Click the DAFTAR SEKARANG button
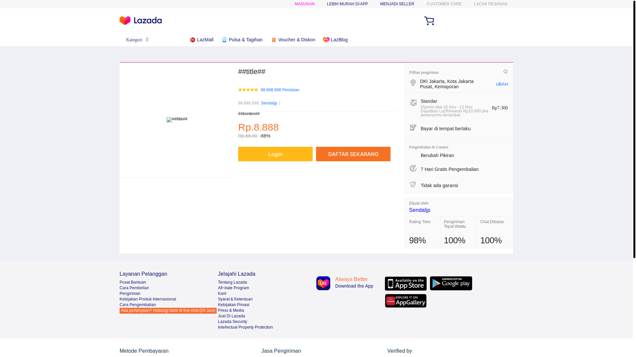 [x=353, y=154]
